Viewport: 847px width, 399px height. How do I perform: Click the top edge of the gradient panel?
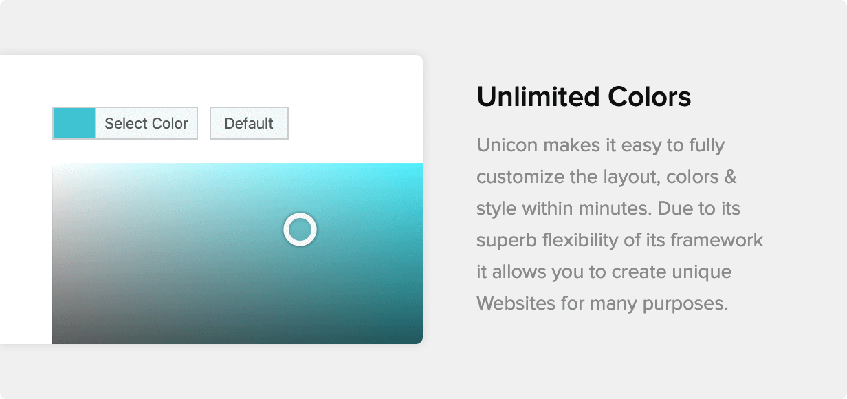tap(237, 165)
